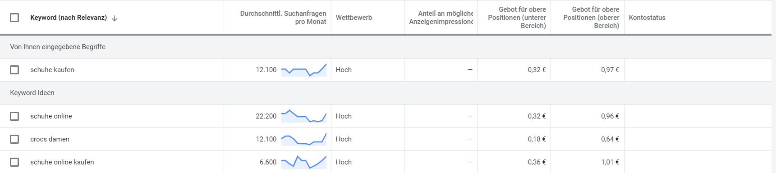Screen dimensions: 776x173
Task: Click Gebot für obere Positionen (unterer Bereich) header
Action: pyautogui.click(x=517, y=18)
